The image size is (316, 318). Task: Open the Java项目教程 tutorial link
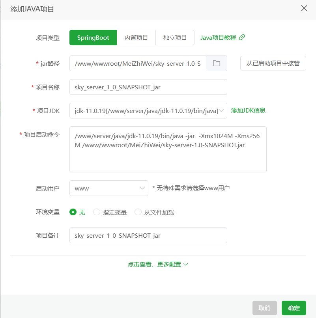(218, 37)
